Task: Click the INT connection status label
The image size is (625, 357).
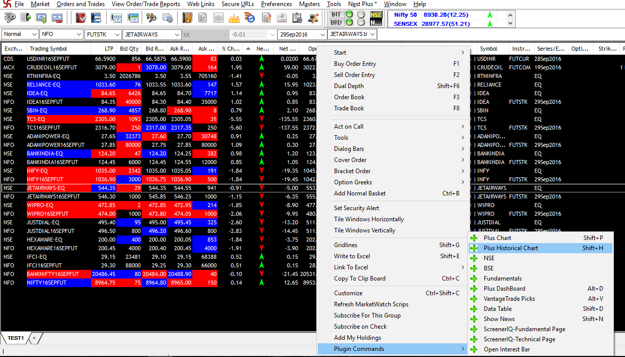Action: [x=336, y=15]
